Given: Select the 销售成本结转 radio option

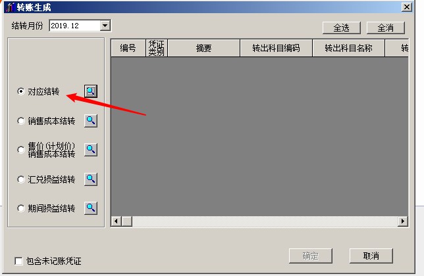Looking at the screenshot, I should (x=21, y=121).
